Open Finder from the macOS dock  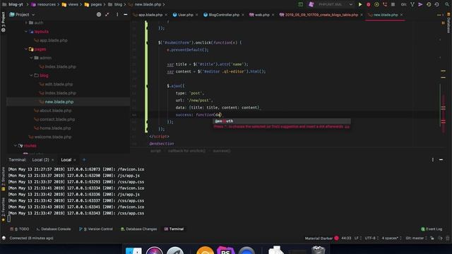tap(133, 250)
